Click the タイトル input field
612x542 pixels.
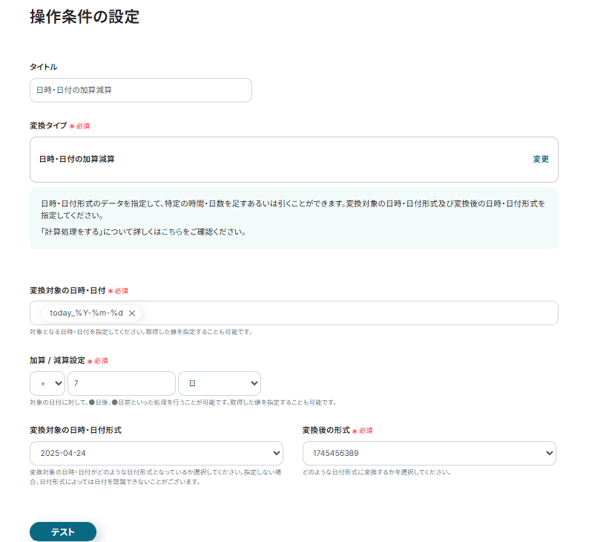point(141,90)
